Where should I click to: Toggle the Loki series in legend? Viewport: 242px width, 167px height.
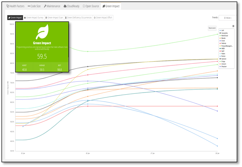(x=221, y=30)
